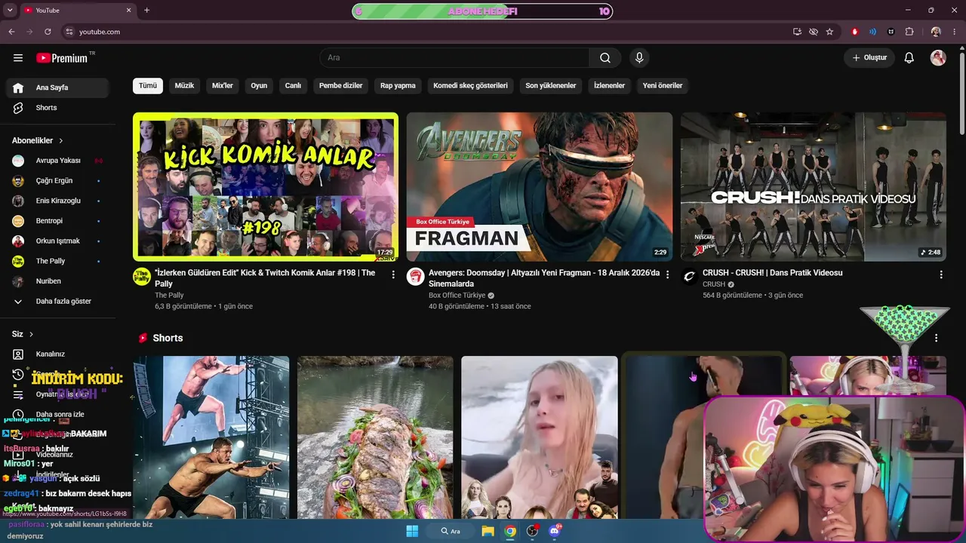Play the grilled fish by river Short
This screenshot has width=966, height=543.
375,437
